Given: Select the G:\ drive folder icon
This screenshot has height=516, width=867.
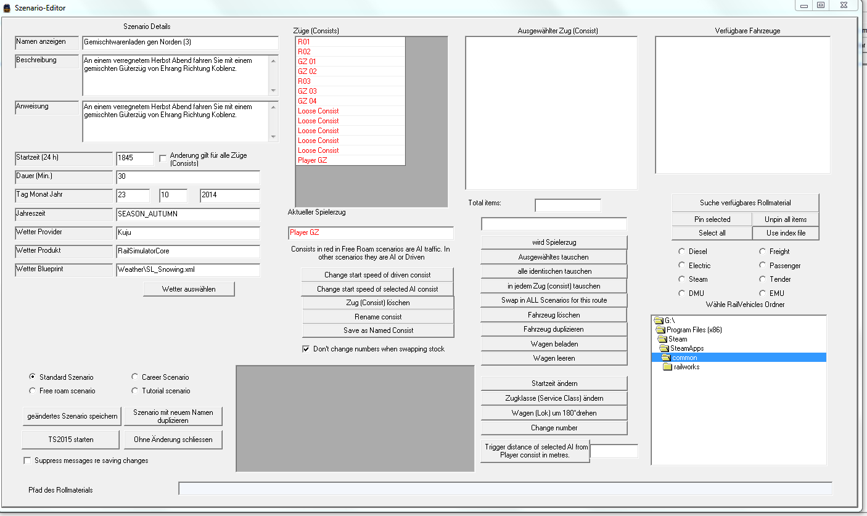Looking at the screenshot, I should click(x=659, y=321).
